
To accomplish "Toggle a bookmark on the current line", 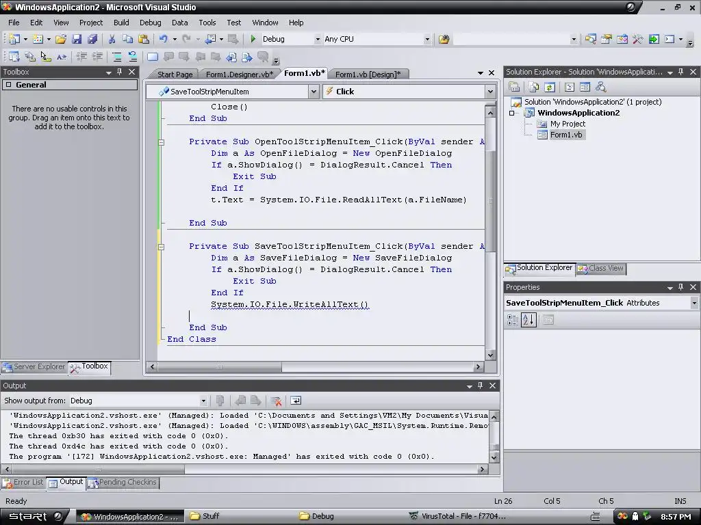I will click(153, 57).
